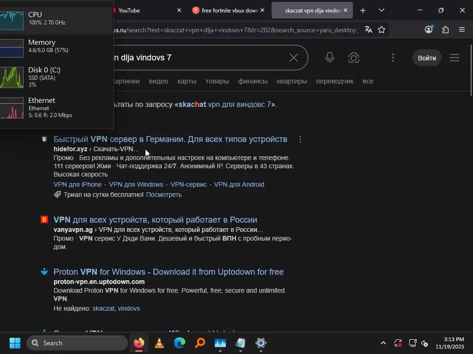473x354 pixels.
Task: Expand the все categories item
Action: [368, 81]
